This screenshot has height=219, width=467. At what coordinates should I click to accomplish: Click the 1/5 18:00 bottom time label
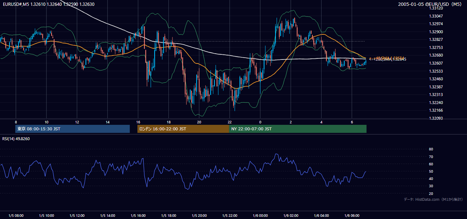pyautogui.click(x=168, y=216)
